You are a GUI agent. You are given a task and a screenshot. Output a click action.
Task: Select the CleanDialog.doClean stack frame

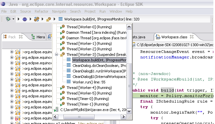[x=99, y=66]
